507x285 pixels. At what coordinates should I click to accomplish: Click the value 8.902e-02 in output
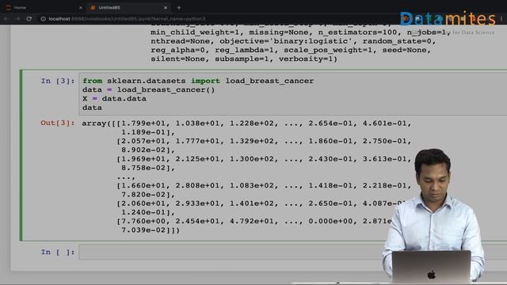click(x=143, y=150)
